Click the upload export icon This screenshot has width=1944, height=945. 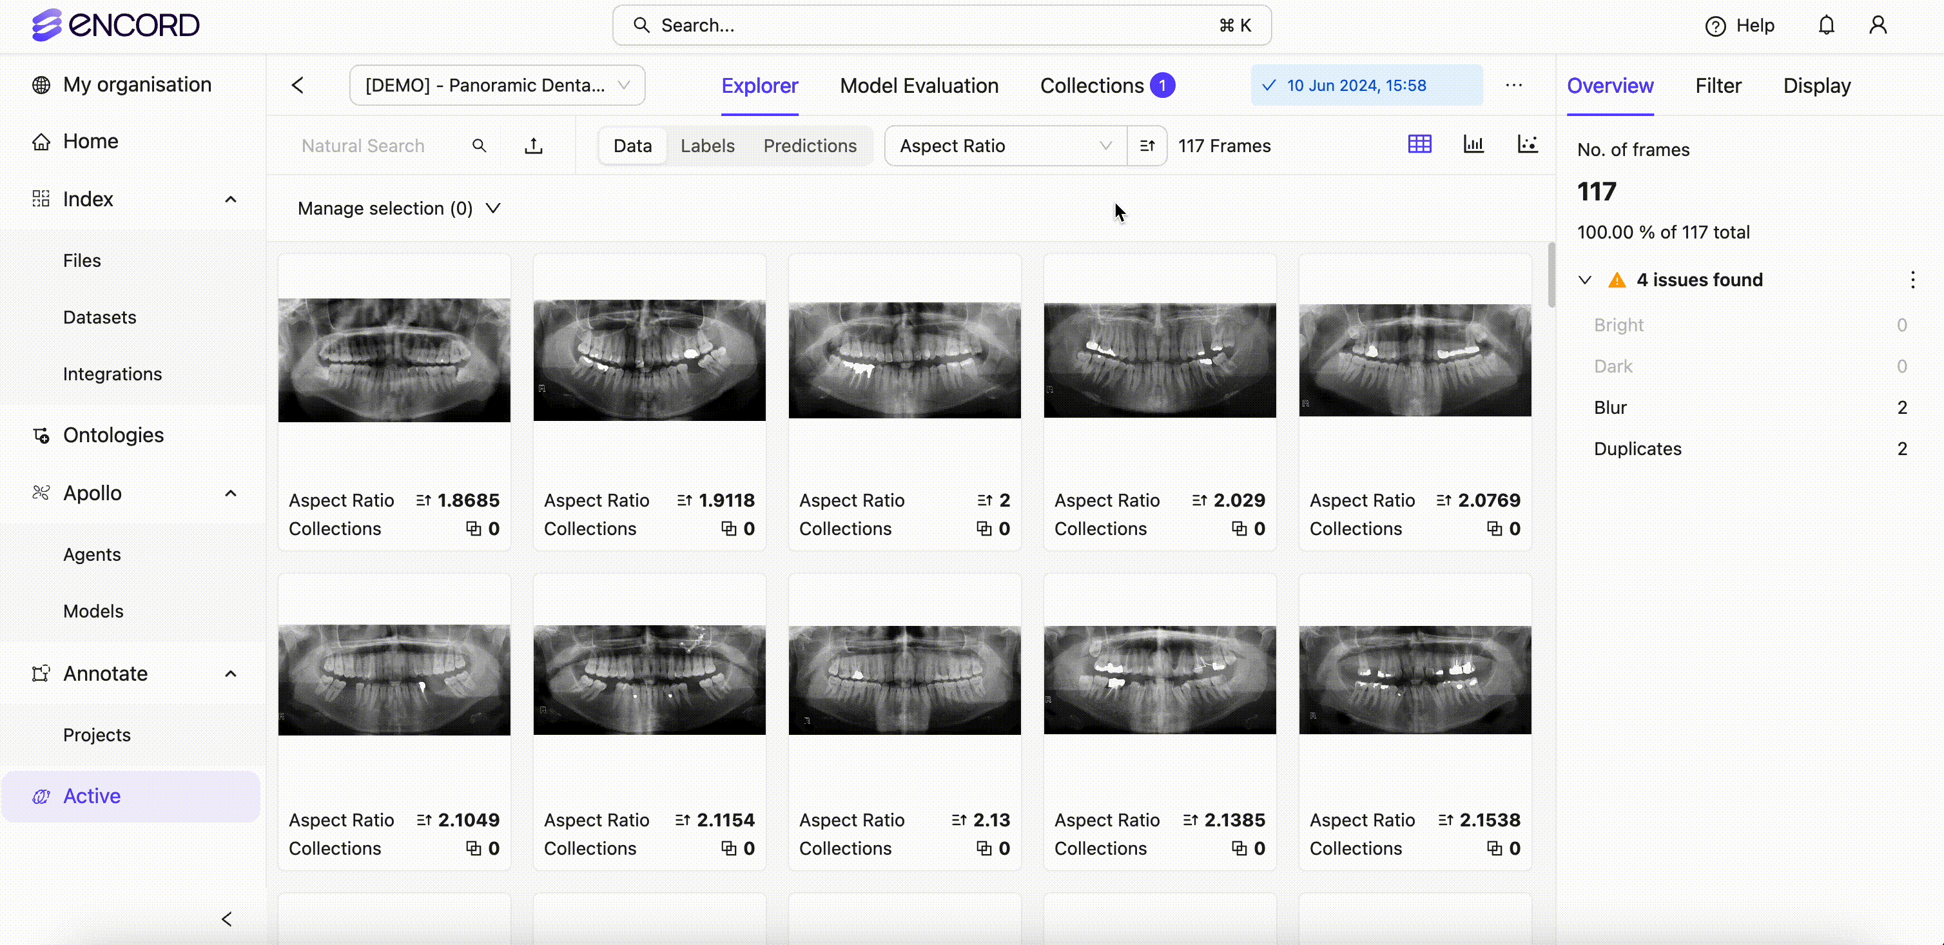[534, 146]
